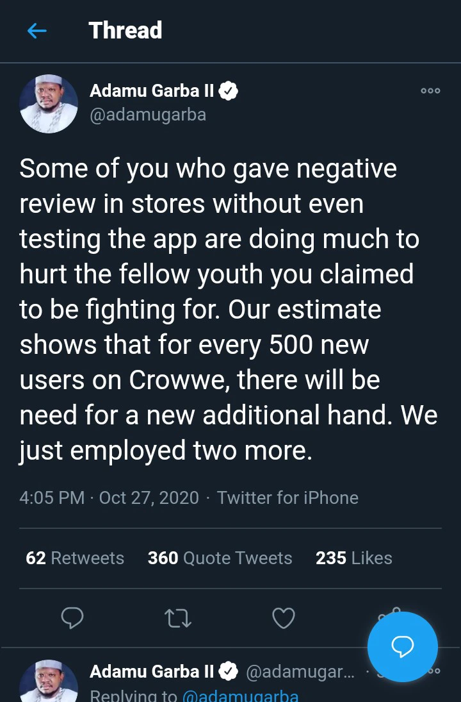Tap the 'Twitter for iPhone' source link

point(287,497)
